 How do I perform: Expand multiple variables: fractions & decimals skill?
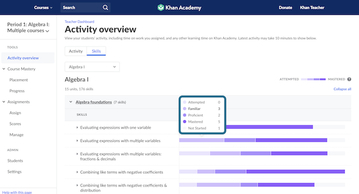(77, 154)
